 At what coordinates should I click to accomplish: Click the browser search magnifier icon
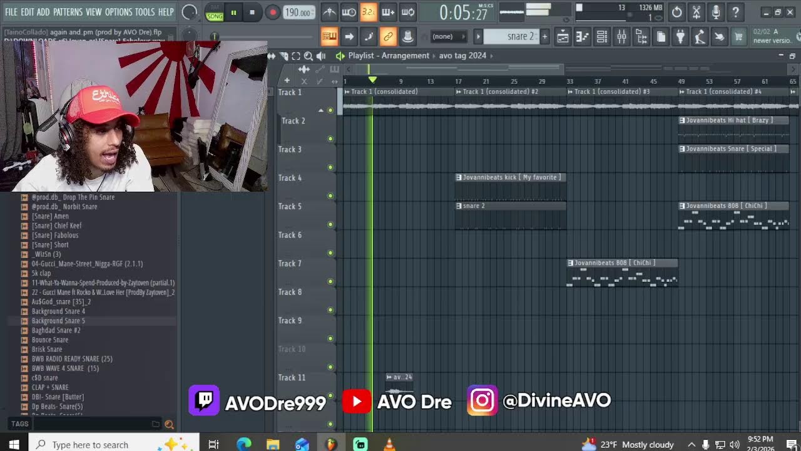click(169, 424)
